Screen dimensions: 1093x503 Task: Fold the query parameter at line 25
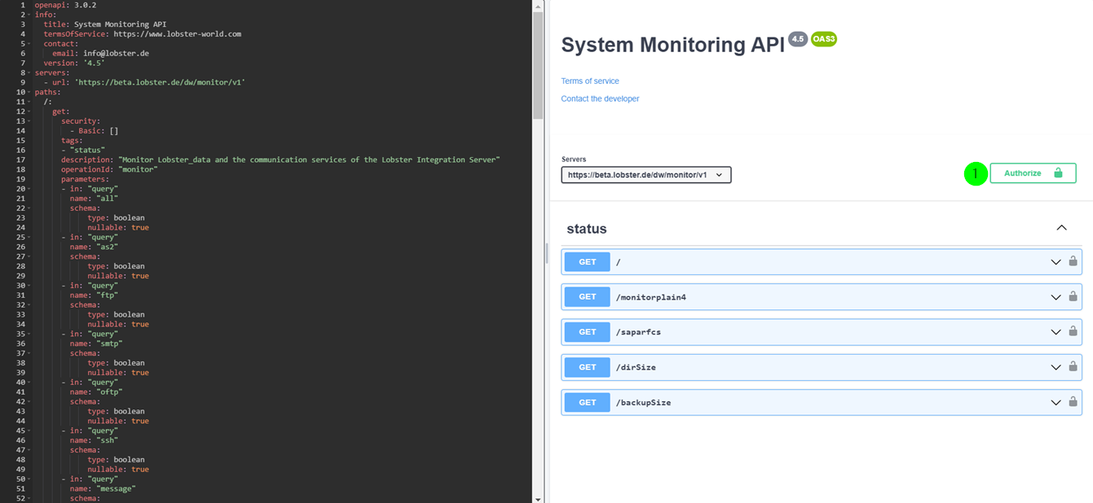point(29,237)
